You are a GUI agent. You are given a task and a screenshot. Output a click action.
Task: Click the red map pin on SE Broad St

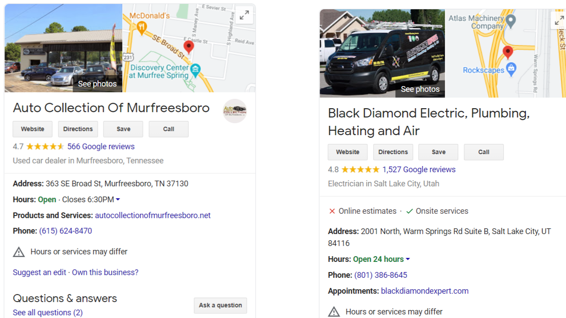pyautogui.click(x=189, y=46)
